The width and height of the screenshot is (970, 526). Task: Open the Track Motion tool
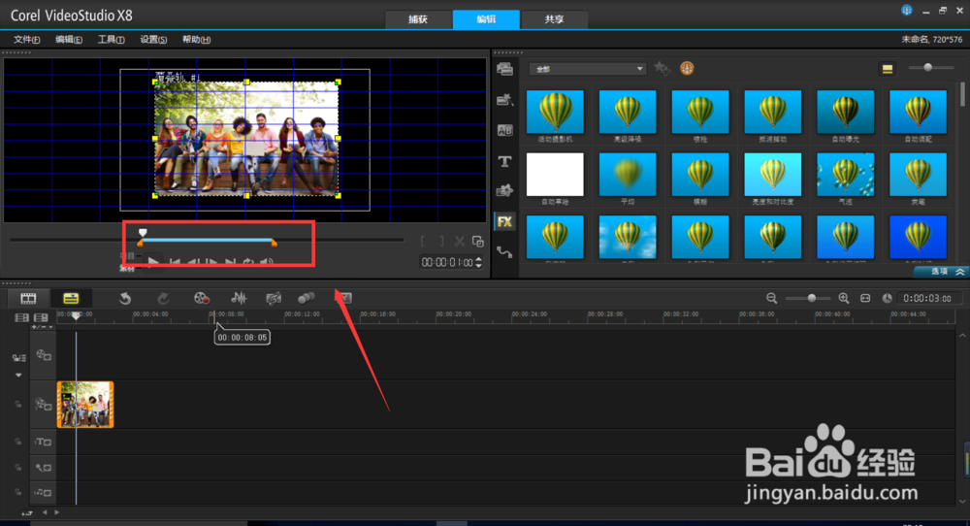pyautogui.click(x=307, y=299)
